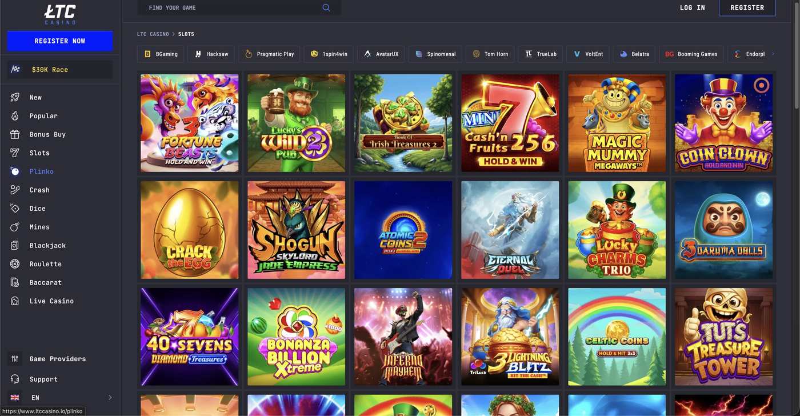Click the Support headset icon

[x=15, y=379]
